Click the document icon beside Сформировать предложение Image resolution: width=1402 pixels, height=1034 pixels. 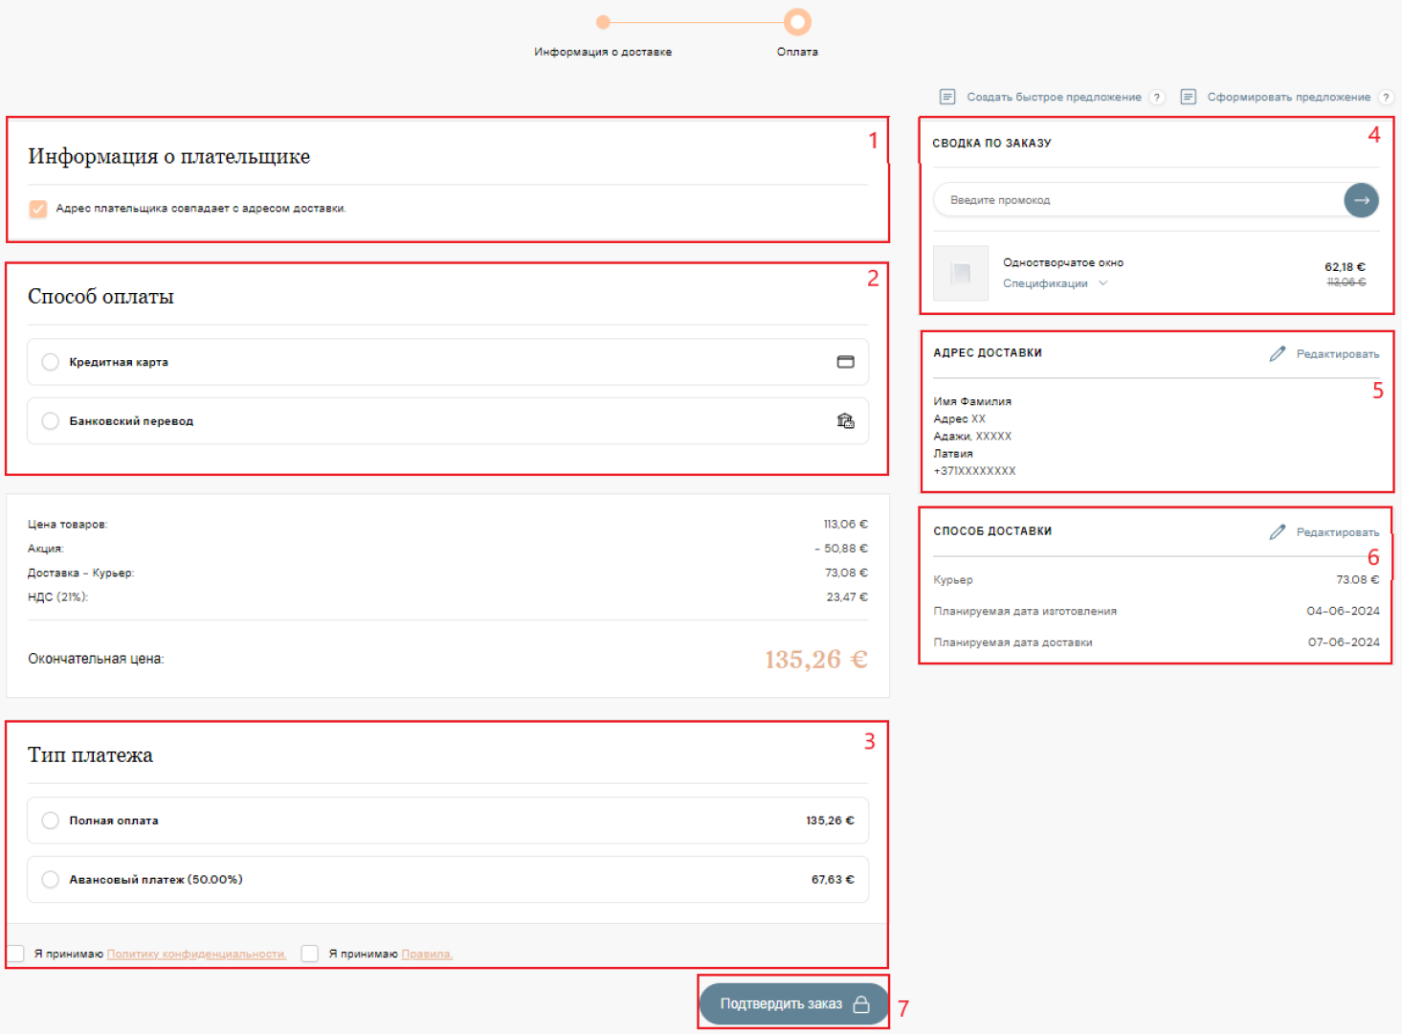1188,97
